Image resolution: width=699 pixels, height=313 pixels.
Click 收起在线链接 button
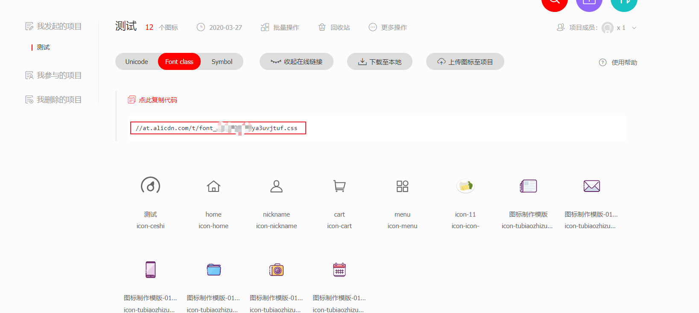click(x=296, y=61)
